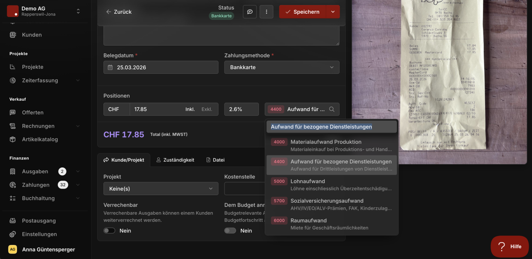Viewport: 532px width, 259px height.
Task: Click the Rechnungen sidebar icon
Action: tap(13, 126)
